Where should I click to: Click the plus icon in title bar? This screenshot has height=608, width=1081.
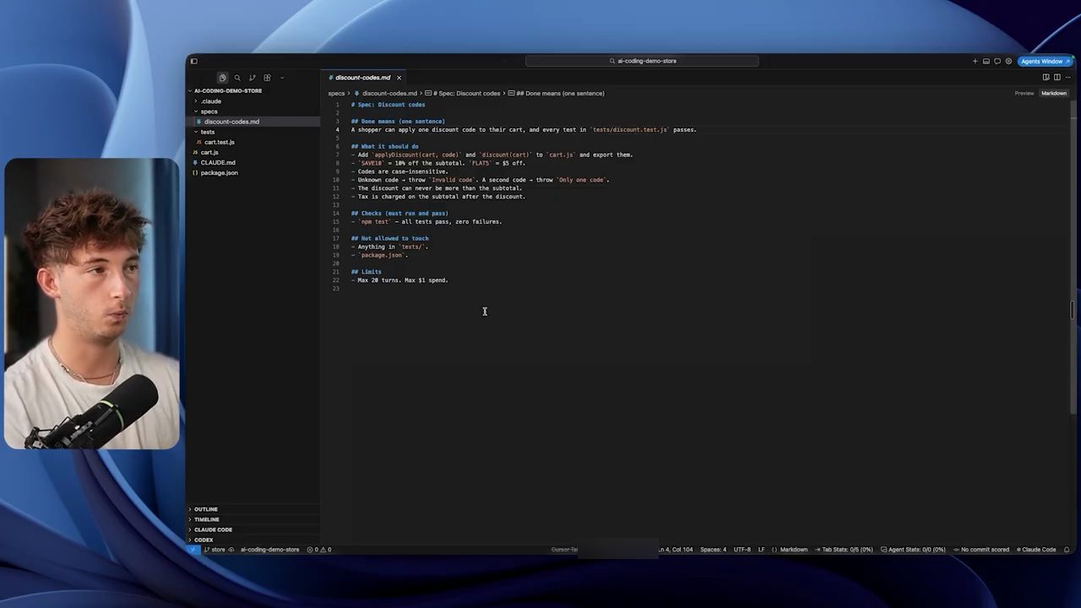(975, 61)
